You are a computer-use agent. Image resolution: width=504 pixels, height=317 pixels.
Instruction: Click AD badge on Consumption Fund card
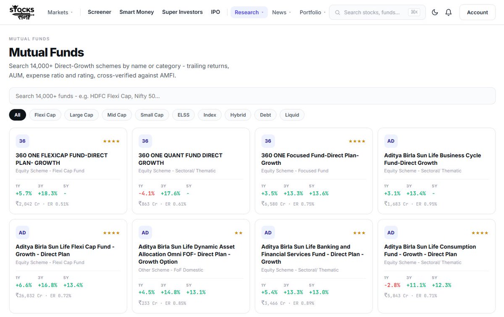tap(391, 232)
